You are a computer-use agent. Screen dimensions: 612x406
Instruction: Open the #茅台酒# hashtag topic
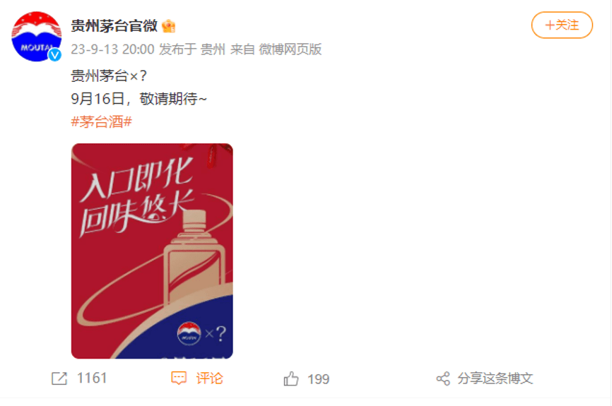tap(102, 121)
